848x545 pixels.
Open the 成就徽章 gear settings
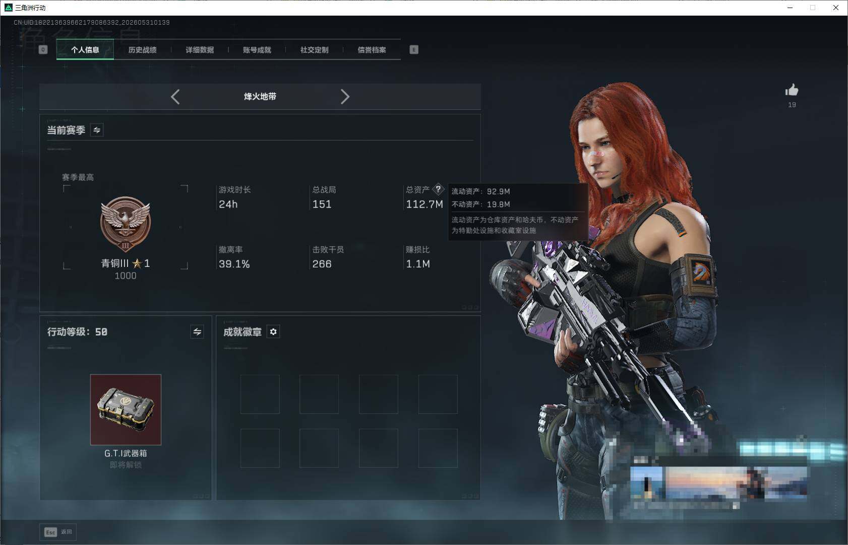273,332
